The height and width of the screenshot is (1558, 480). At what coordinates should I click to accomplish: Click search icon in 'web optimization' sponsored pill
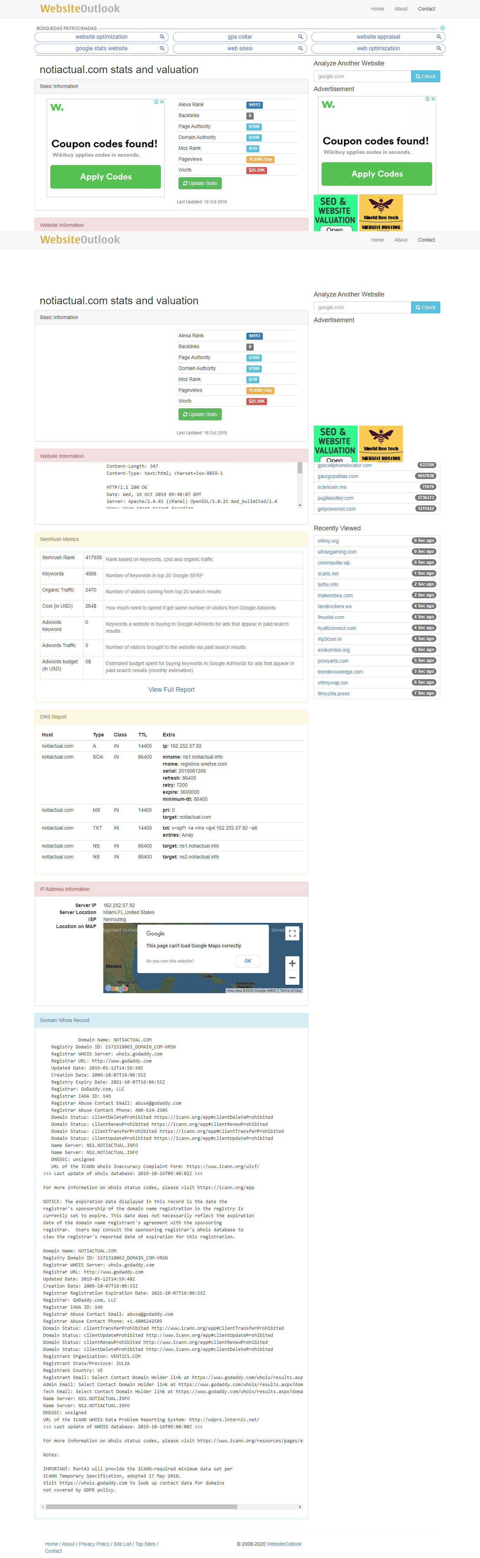(x=439, y=49)
